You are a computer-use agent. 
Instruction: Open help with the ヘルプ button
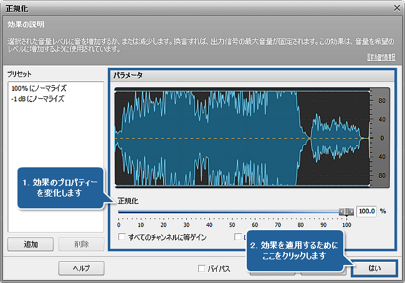click(x=81, y=268)
